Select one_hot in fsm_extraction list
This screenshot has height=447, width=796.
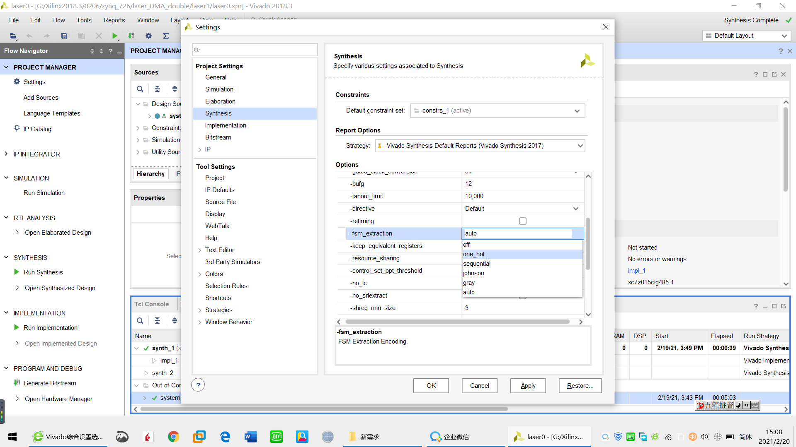(522, 254)
